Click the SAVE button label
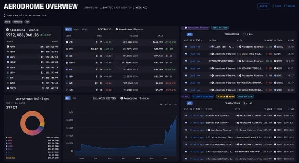The image size is (299, 163). coord(278,6)
